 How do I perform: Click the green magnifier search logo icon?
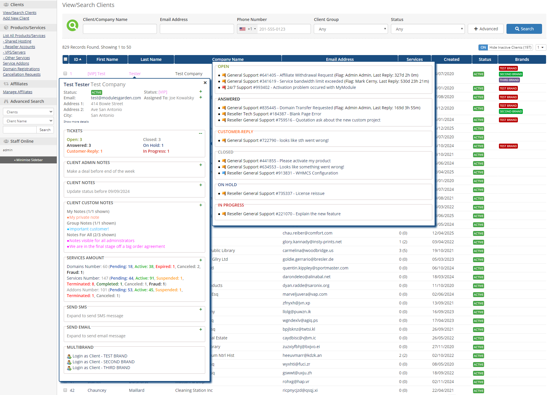72,26
